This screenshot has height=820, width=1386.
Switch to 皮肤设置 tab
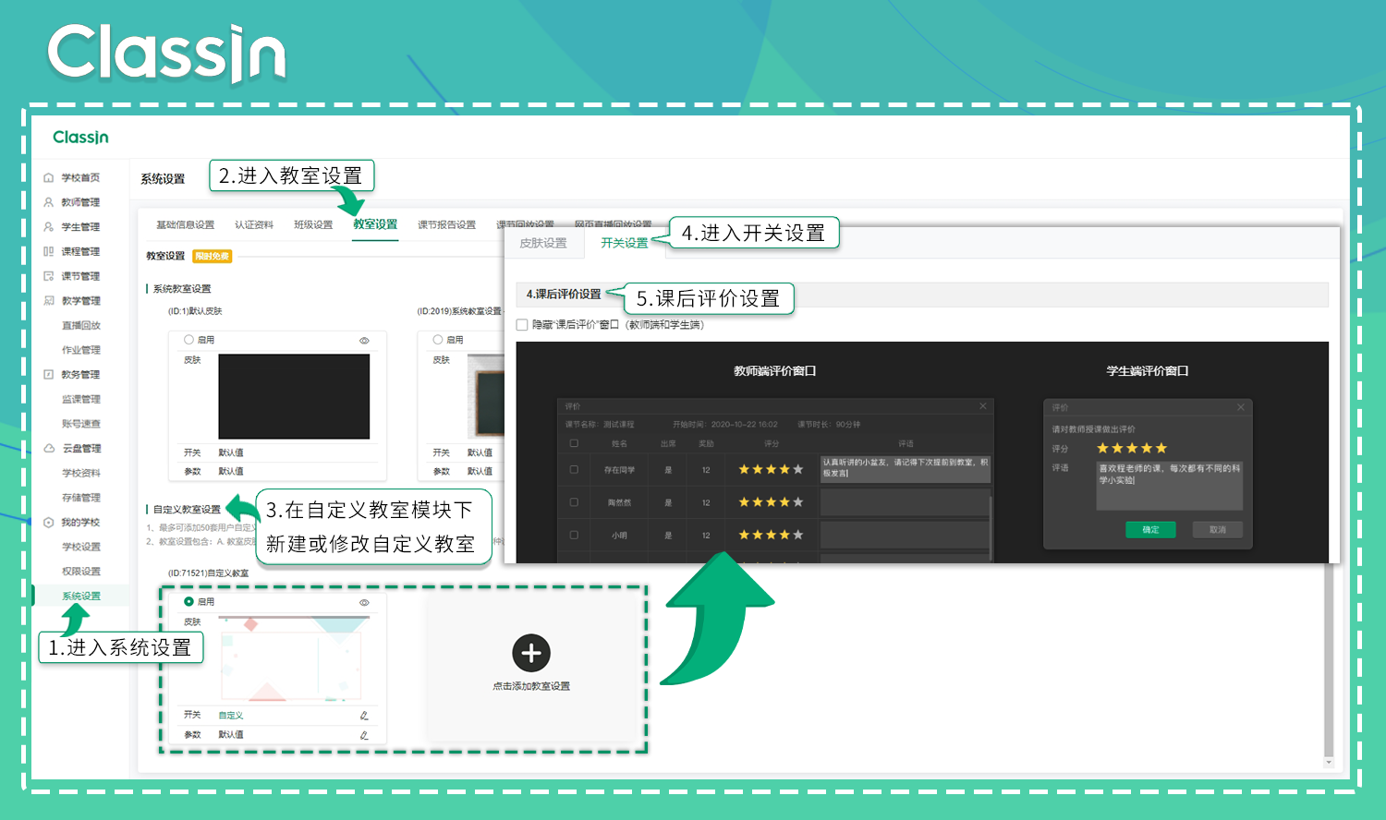(x=543, y=243)
